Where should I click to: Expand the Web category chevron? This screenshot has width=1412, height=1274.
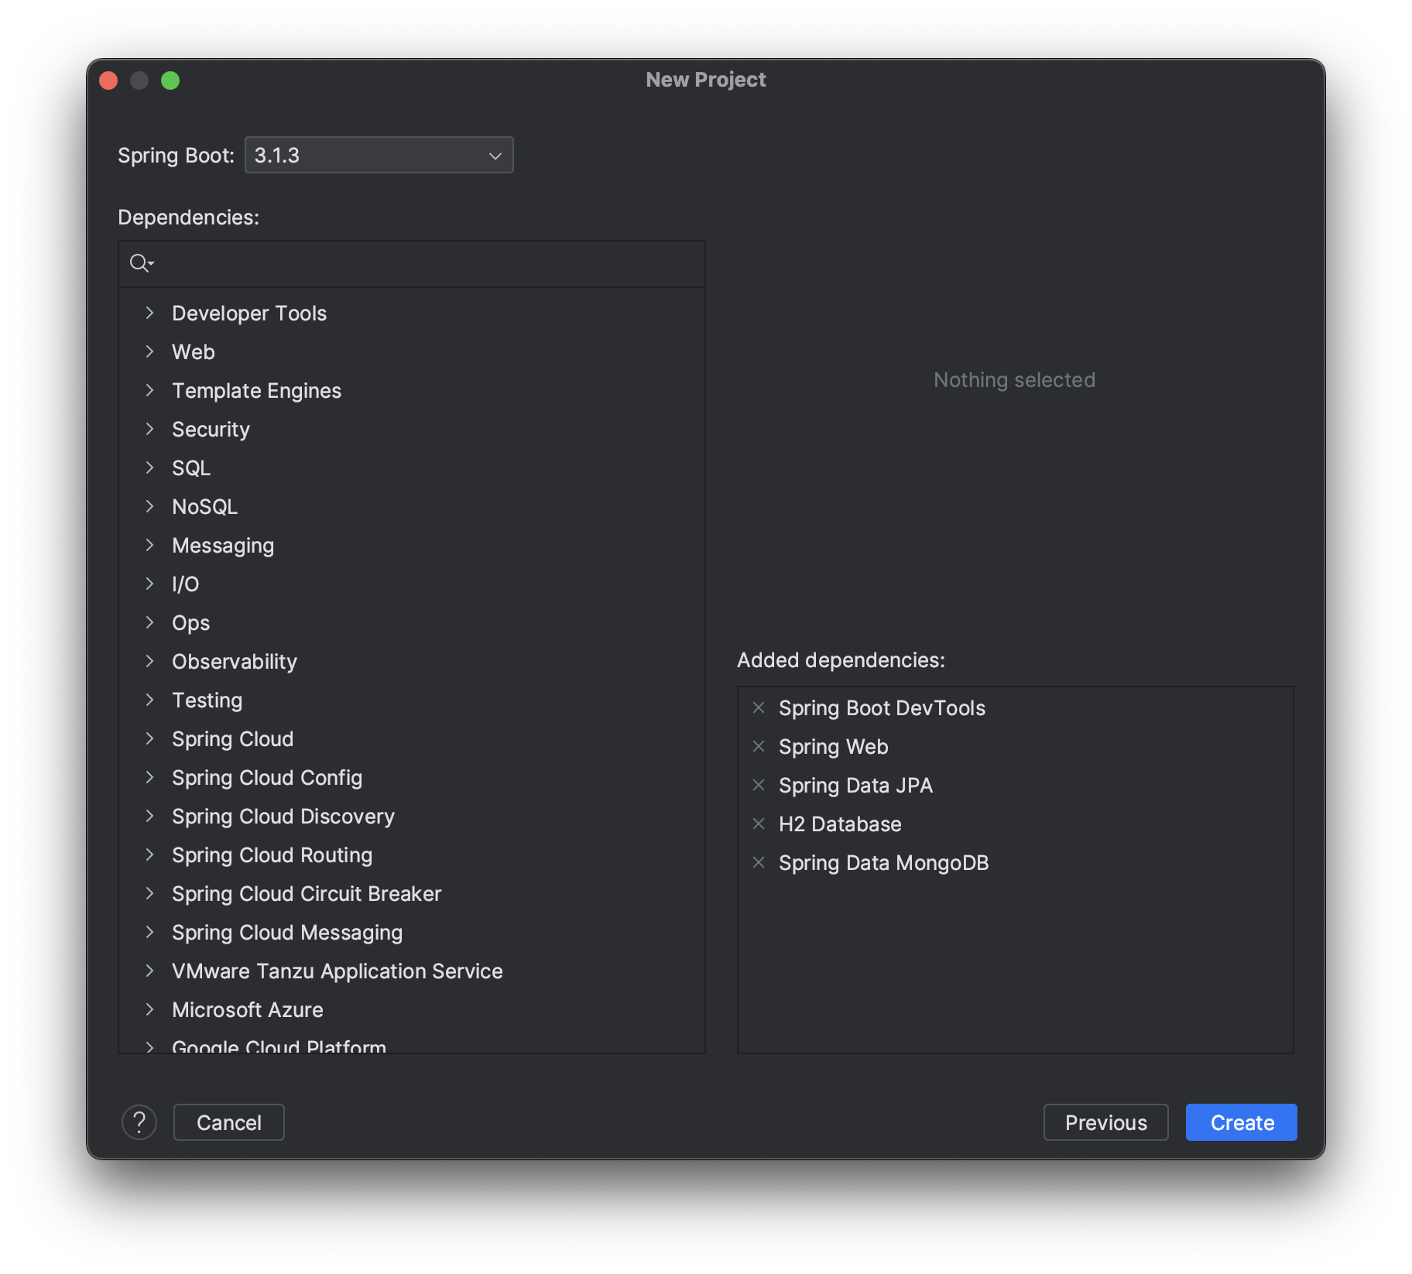(x=150, y=351)
